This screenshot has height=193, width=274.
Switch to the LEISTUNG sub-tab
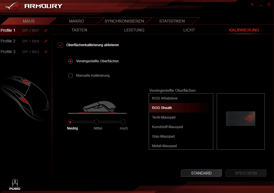[x=134, y=30]
